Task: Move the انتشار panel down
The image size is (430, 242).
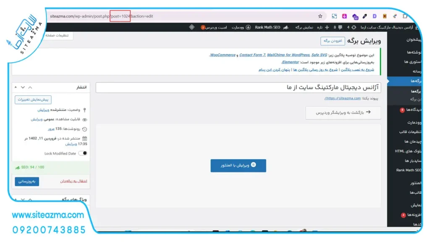Action: click(x=23, y=87)
